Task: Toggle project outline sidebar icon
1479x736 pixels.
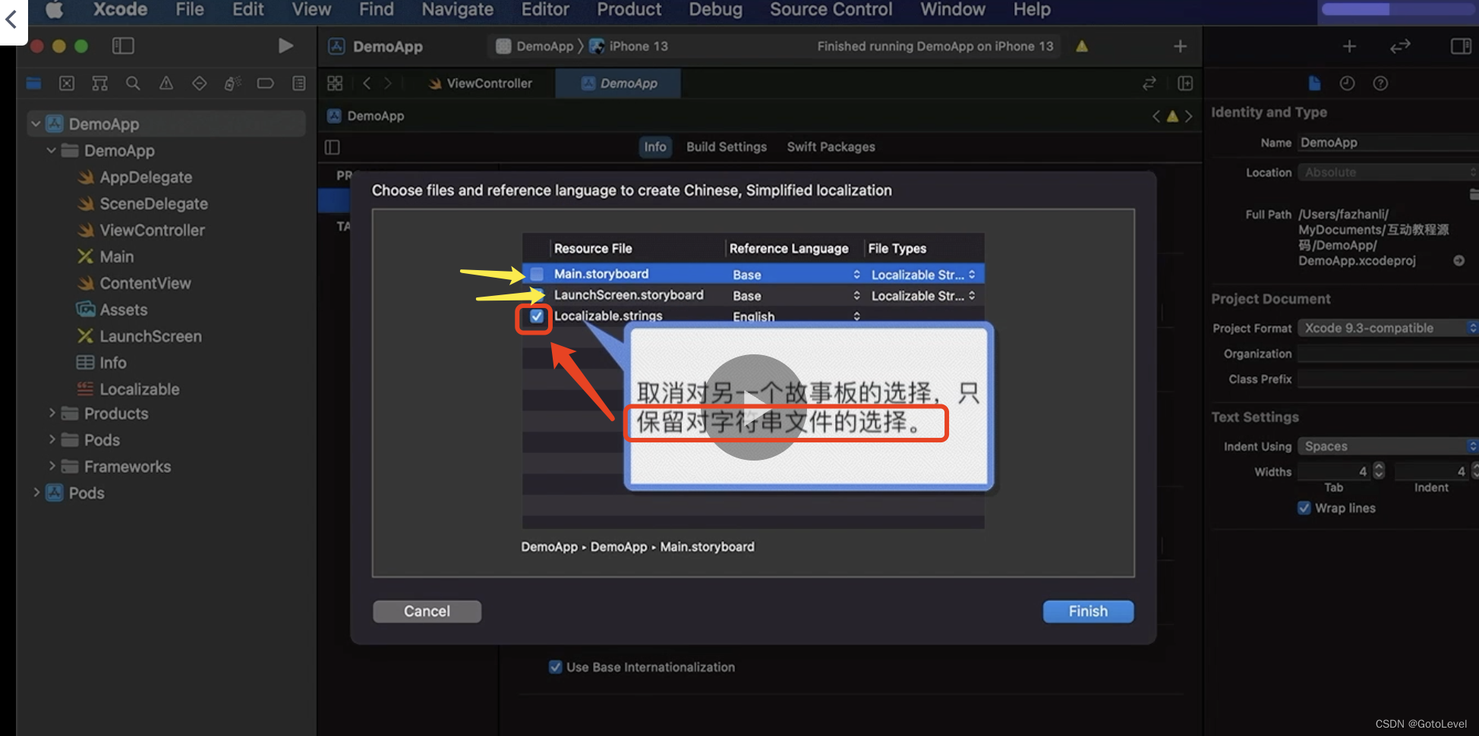Action: coord(333,147)
